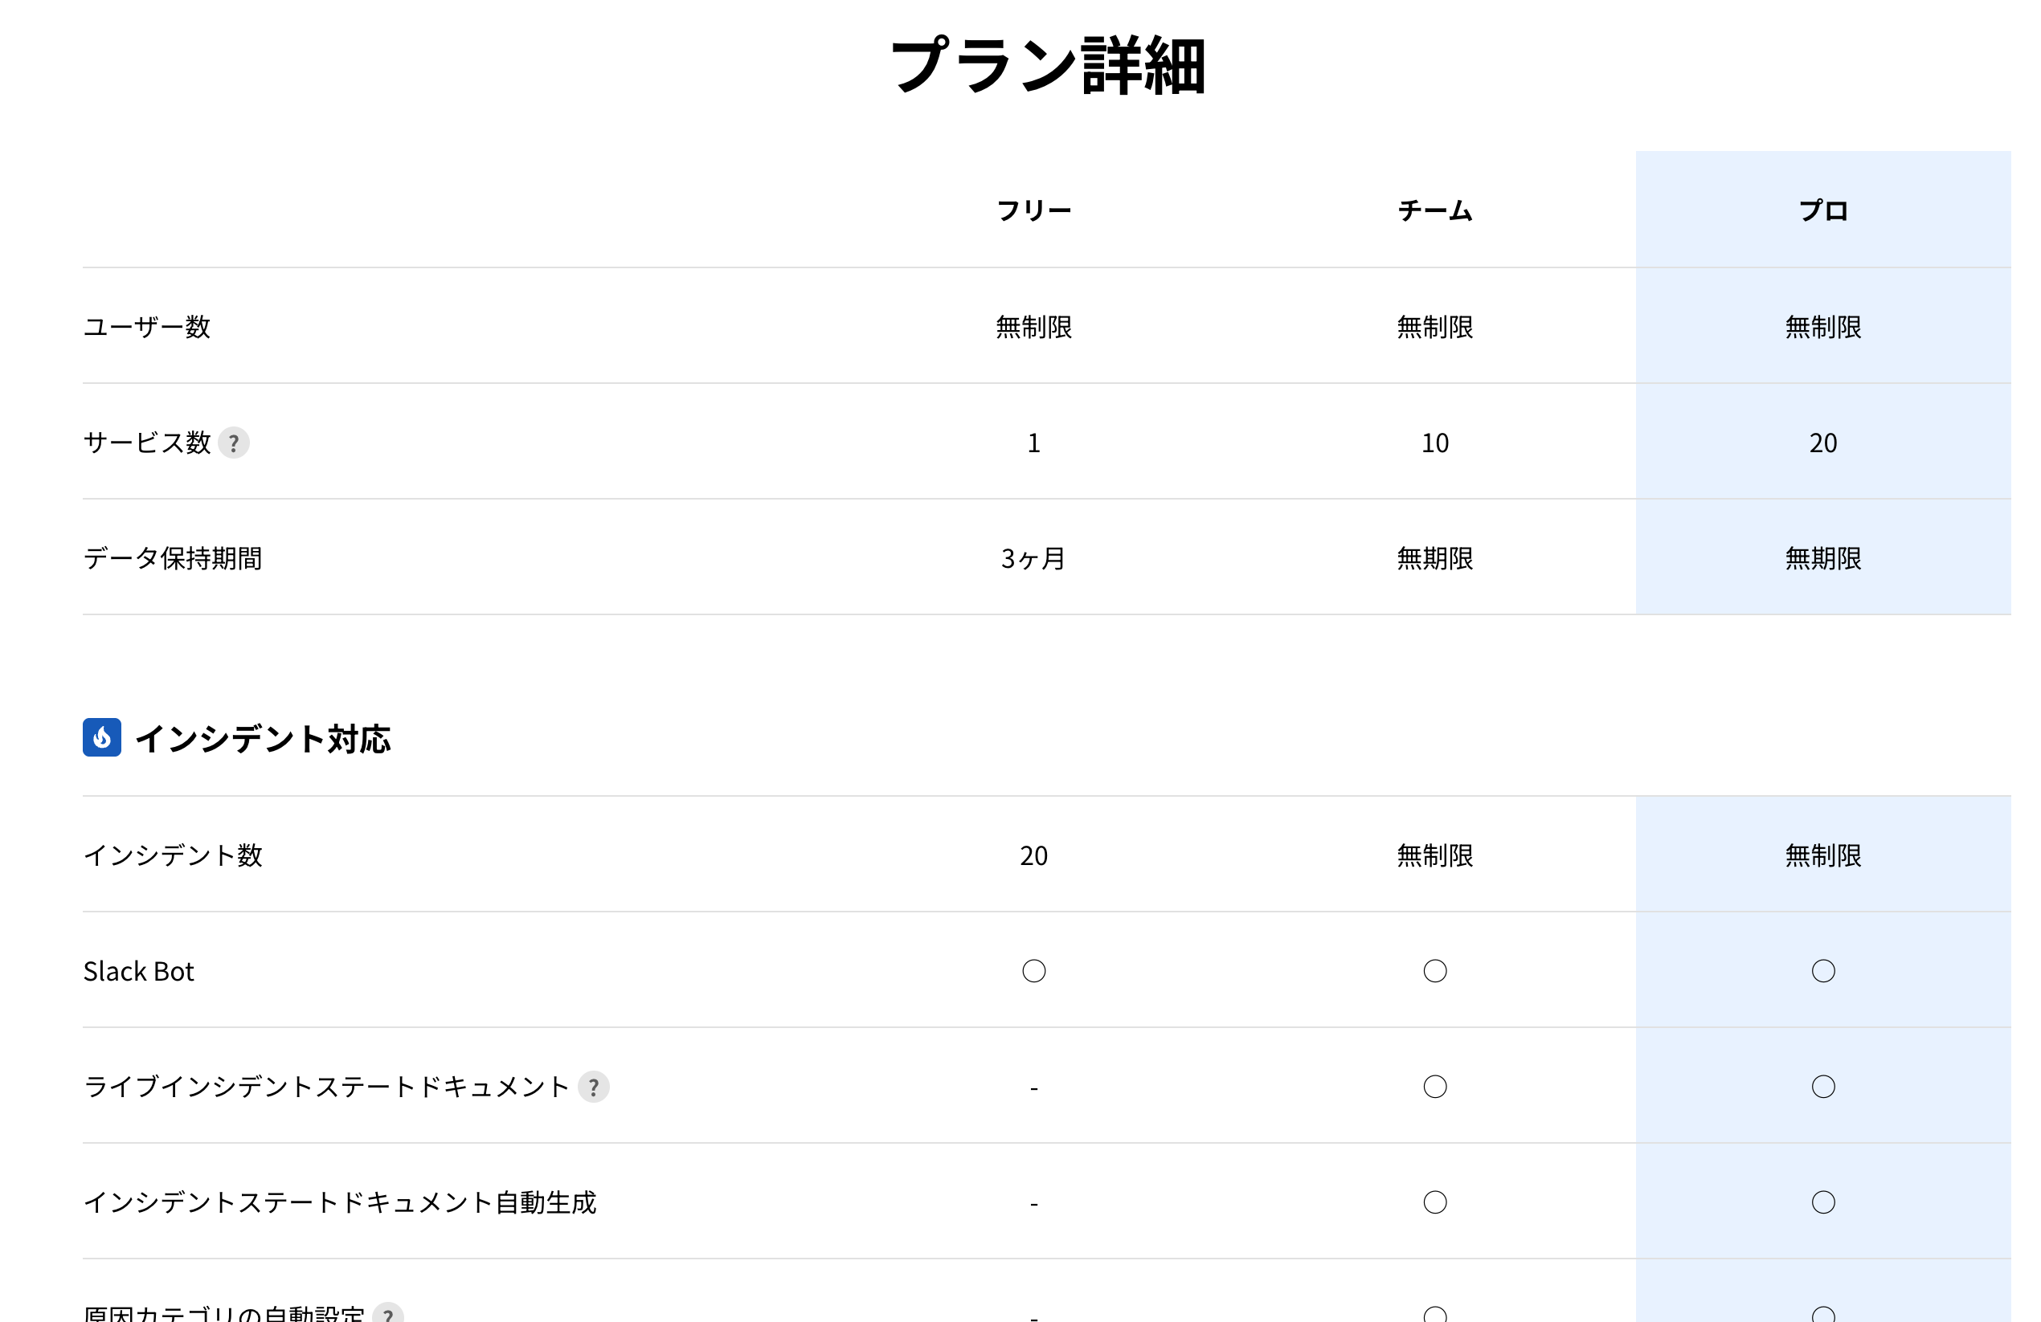Click the ユーザー数 row label
Screen dimensions: 2041x1322
pos(146,328)
